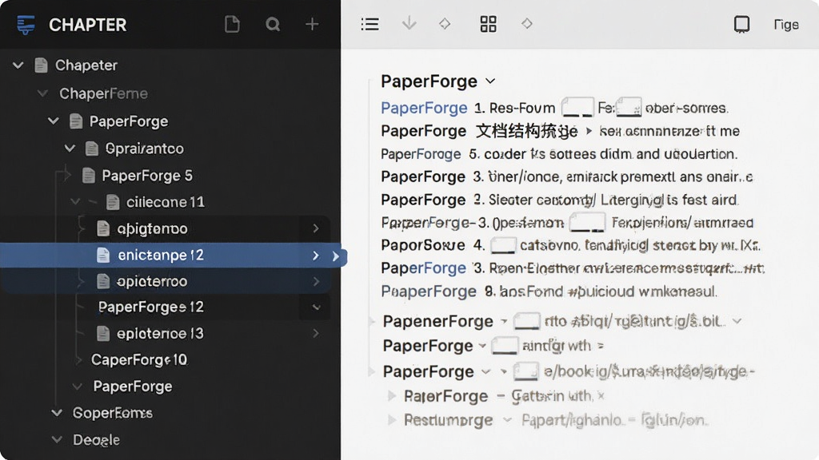This screenshot has width=819, height=460.
Task: Click the epiotenoe 13 file icon
Action: (x=103, y=333)
